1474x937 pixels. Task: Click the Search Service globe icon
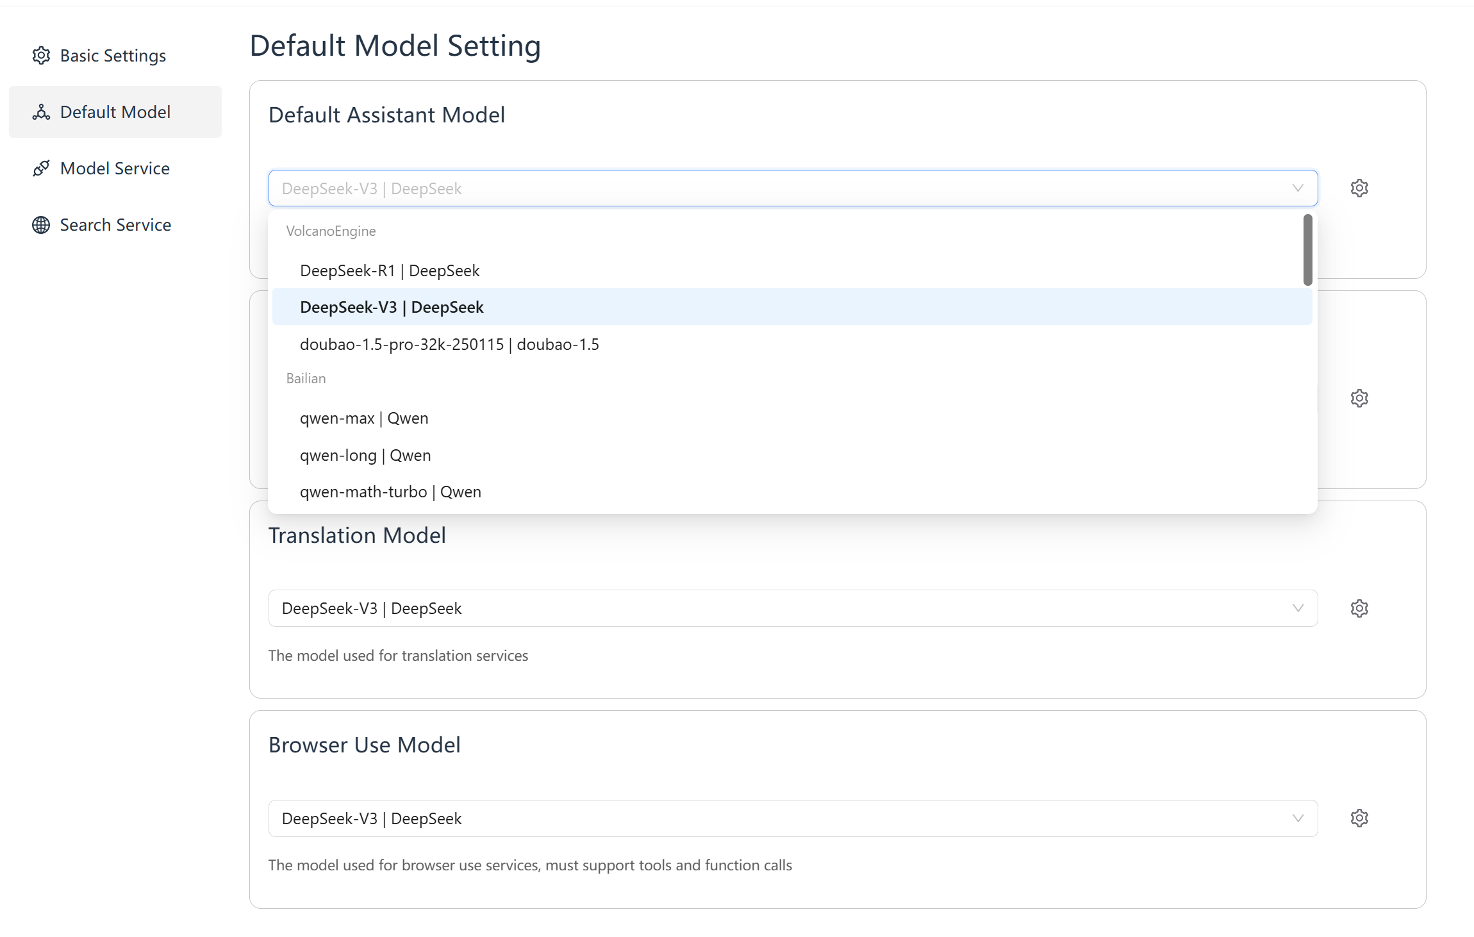click(x=41, y=225)
